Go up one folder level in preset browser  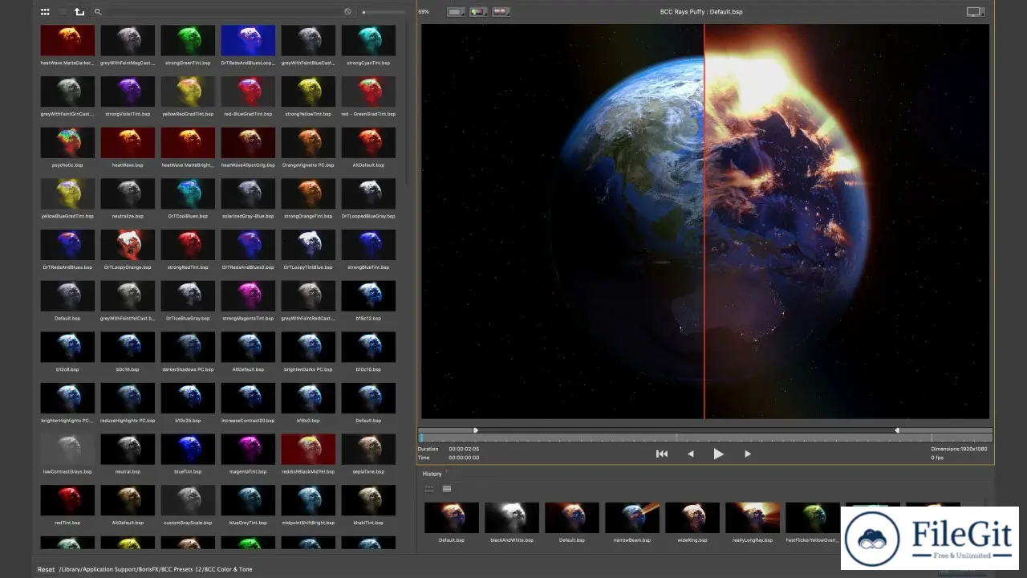pyautogui.click(x=79, y=12)
